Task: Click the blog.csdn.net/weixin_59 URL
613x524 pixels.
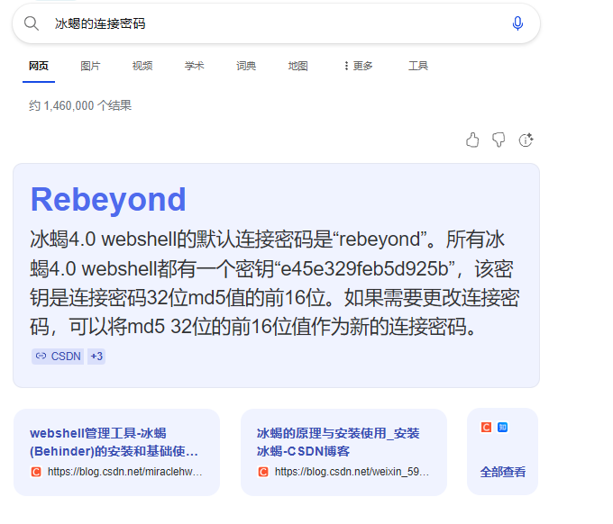Action: pyautogui.click(x=352, y=472)
